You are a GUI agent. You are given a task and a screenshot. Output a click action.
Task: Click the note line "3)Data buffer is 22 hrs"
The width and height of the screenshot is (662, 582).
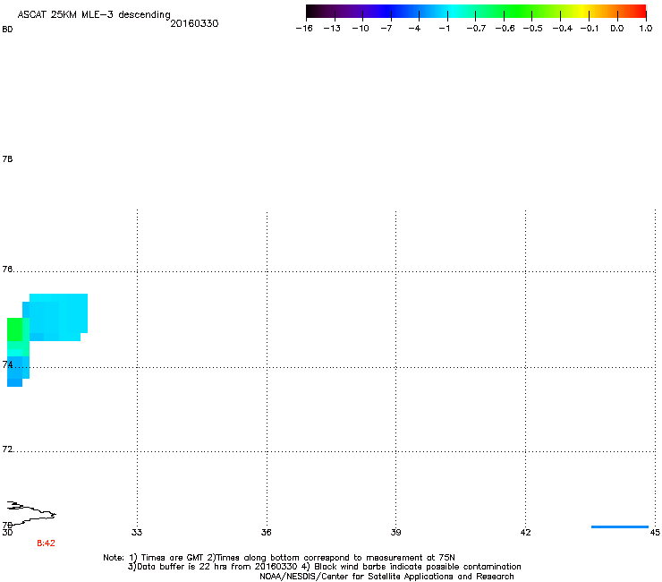pos(324,567)
